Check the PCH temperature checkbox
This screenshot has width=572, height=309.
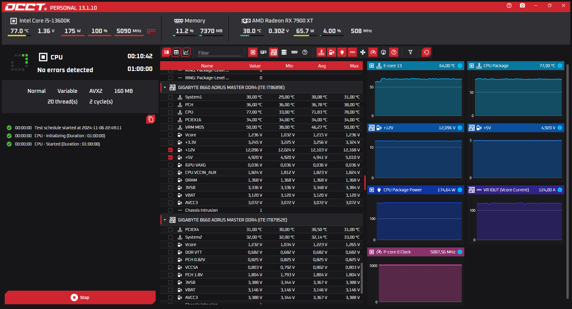click(x=170, y=105)
